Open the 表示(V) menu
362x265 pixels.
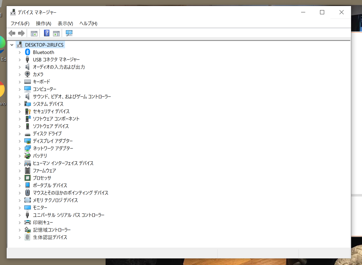65,24
